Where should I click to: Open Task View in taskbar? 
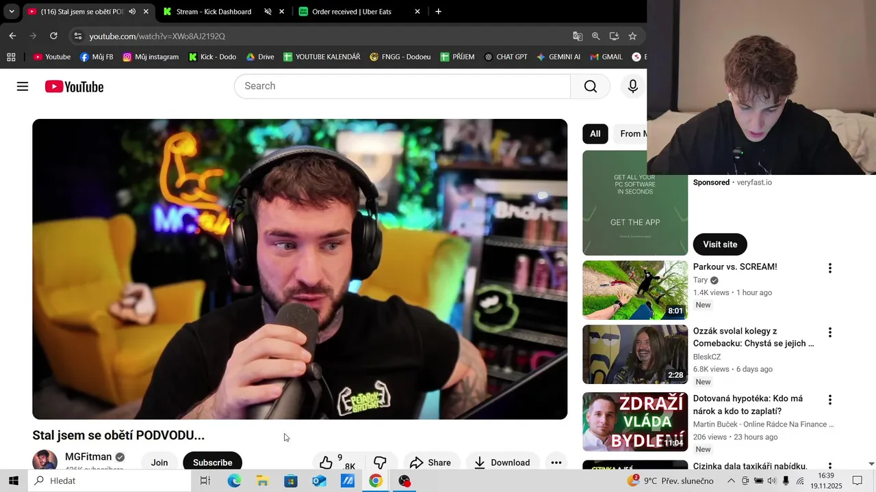205,481
